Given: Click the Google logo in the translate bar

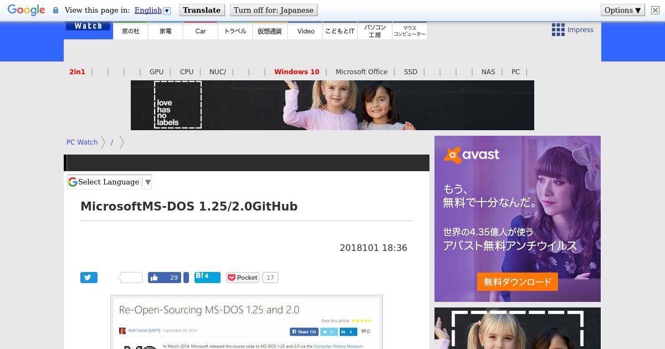Looking at the screenshot, I should pos(26,11).
